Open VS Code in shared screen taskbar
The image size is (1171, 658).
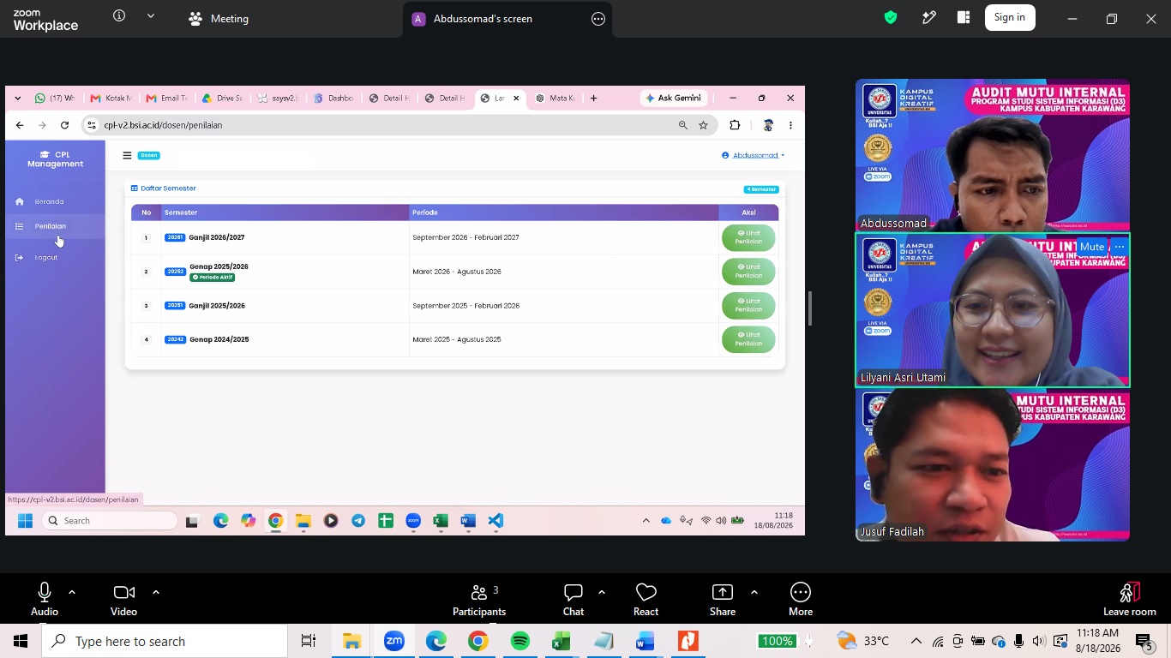pos(495,521)
